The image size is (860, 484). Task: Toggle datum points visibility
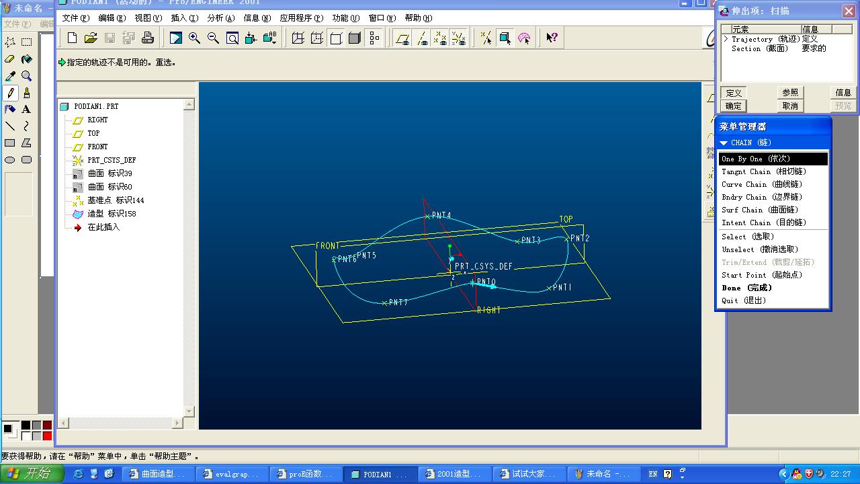(440, 38)
